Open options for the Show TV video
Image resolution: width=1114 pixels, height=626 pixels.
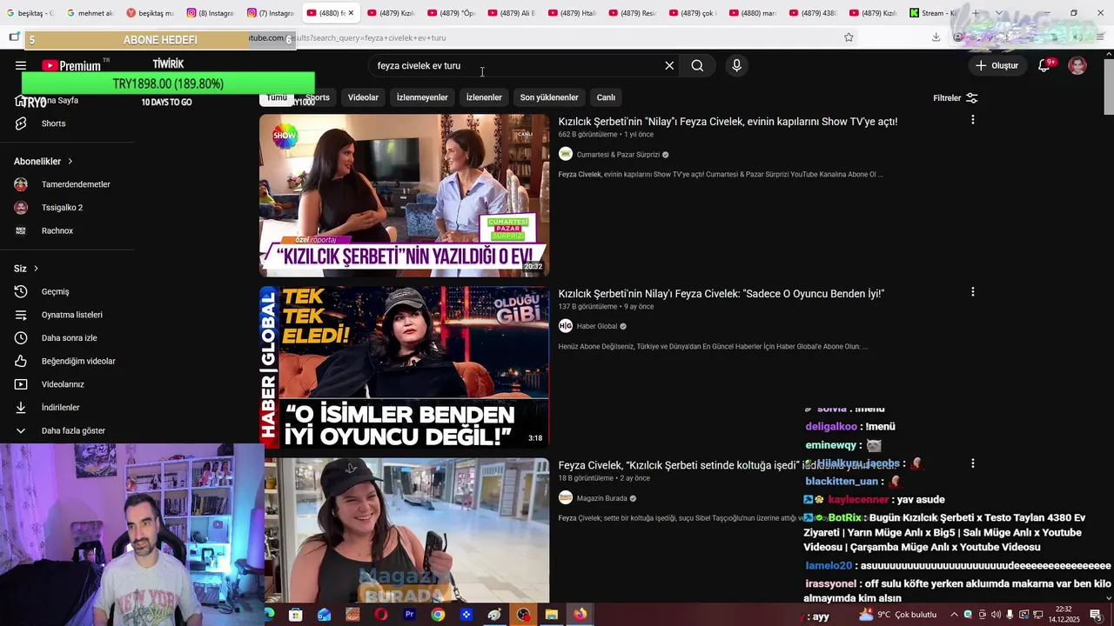click(972, 120)
